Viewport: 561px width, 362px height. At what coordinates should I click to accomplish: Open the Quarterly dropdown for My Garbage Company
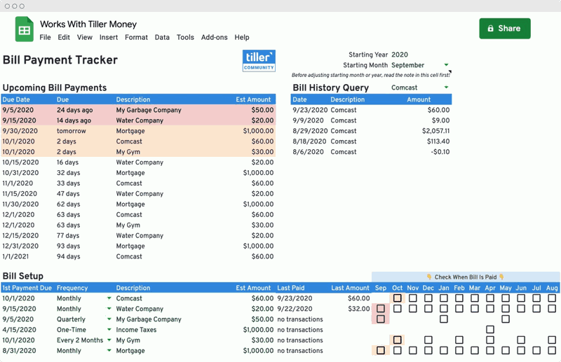point(109,319)
